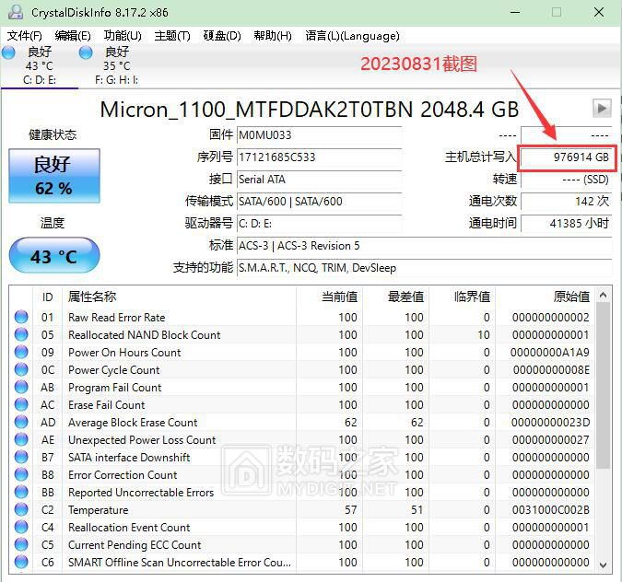
Task: Open the 语言(L)(Language) menu
Action: click(x=352, y=36)
